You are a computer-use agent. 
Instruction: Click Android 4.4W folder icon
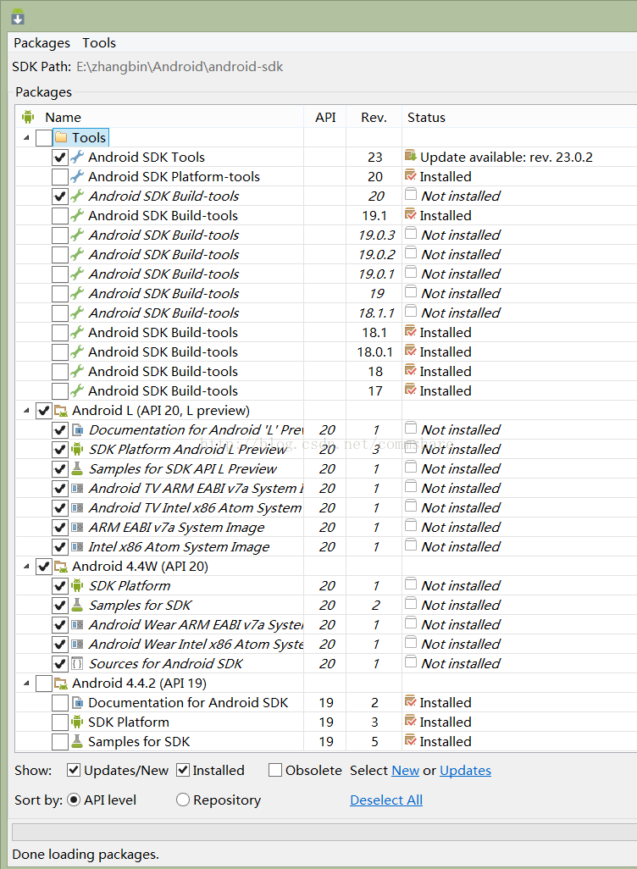click(x=61, y=567)
